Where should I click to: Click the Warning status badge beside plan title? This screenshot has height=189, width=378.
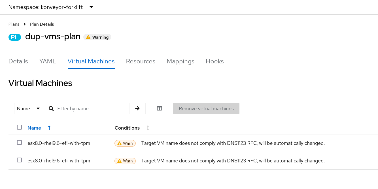(97, 37)
